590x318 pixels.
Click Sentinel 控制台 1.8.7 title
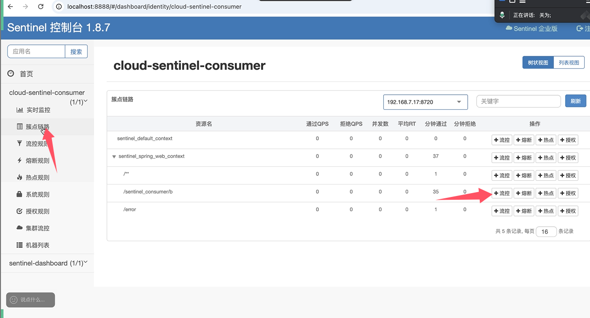(59, 28)
